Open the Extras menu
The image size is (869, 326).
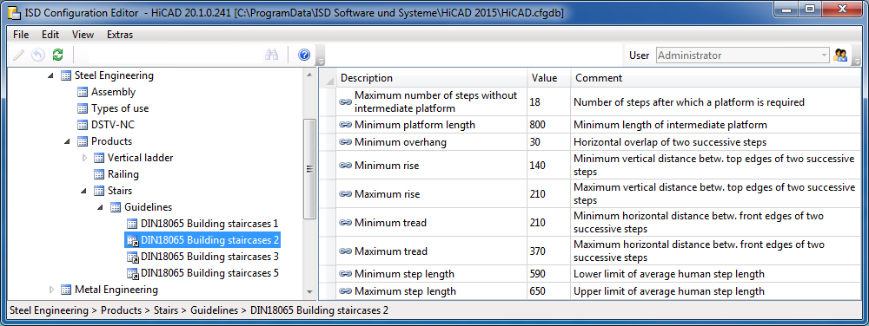pyautogui.click(x=120, y=35)
